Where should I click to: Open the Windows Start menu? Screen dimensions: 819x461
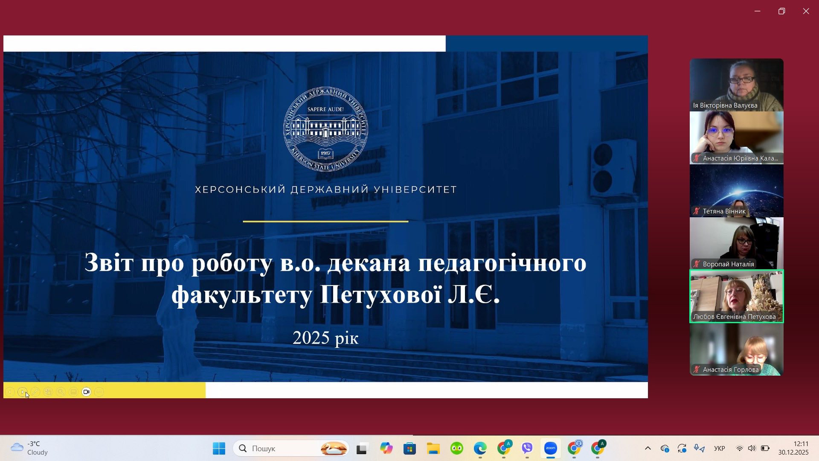(x=219, y=448)
